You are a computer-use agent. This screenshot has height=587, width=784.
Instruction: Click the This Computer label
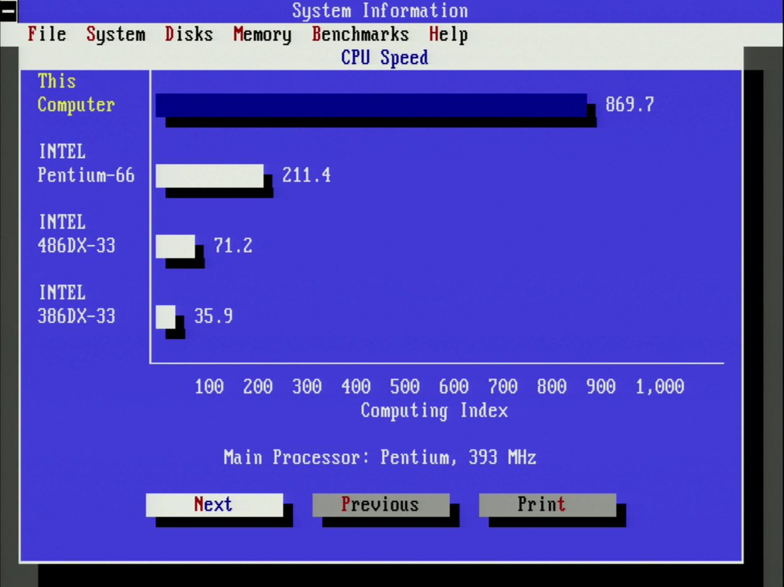click(76, 93)
